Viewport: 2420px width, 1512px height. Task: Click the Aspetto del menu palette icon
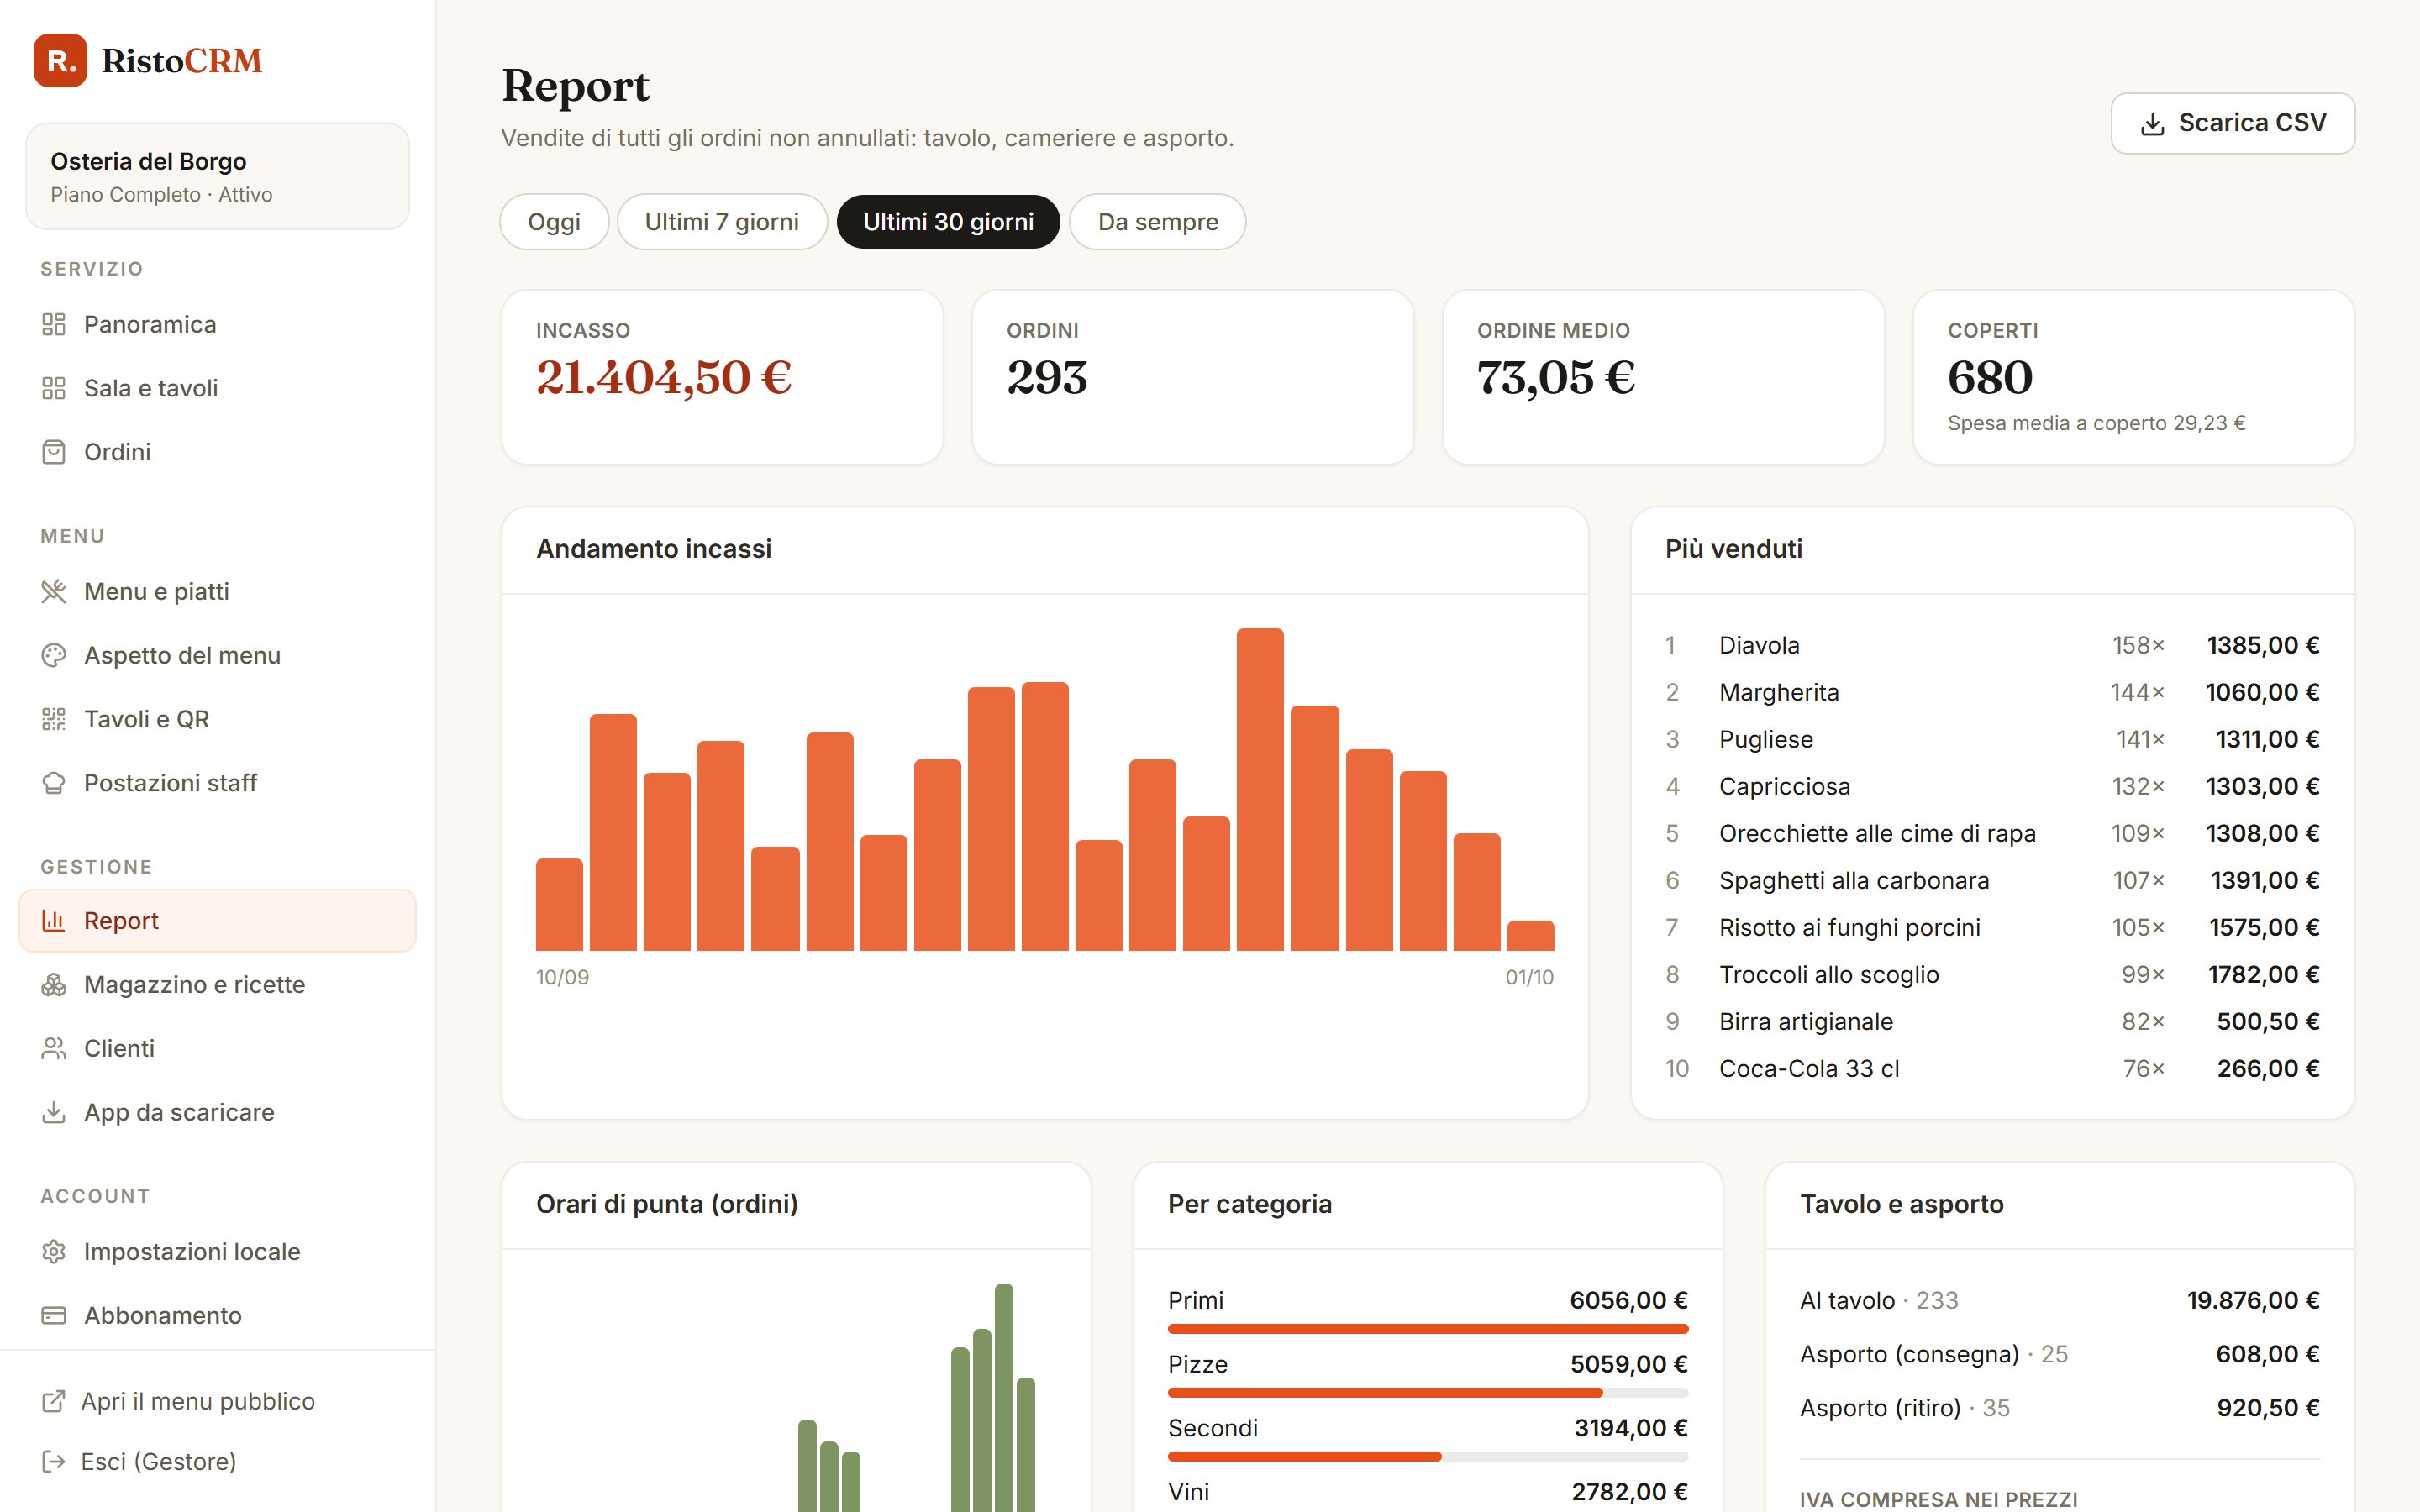(x=54, y=655)
